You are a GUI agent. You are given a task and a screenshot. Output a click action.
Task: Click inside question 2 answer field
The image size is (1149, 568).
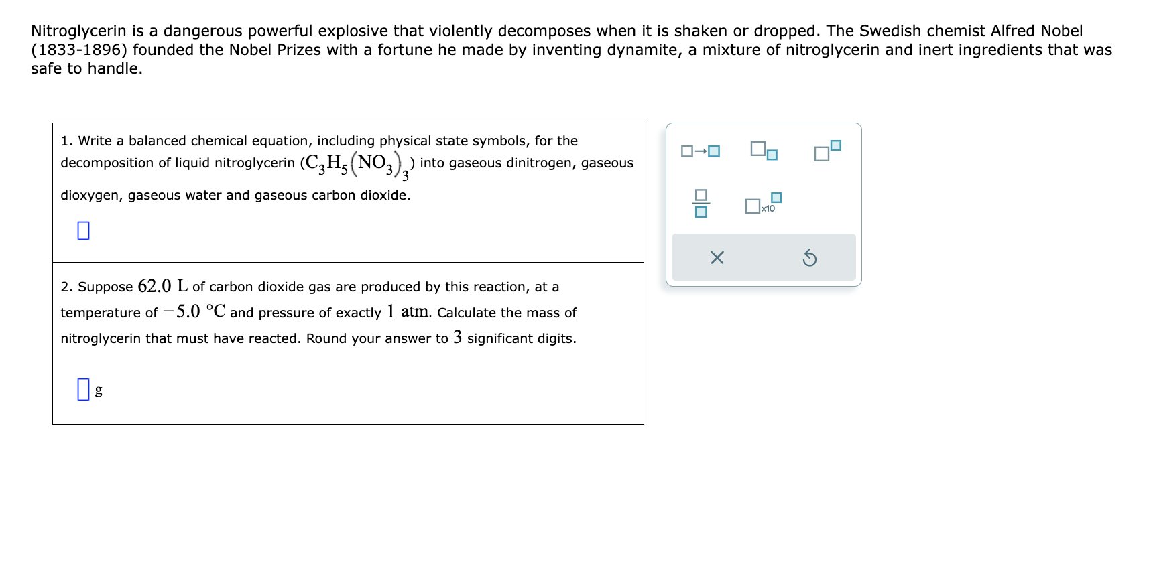[82, 389]
